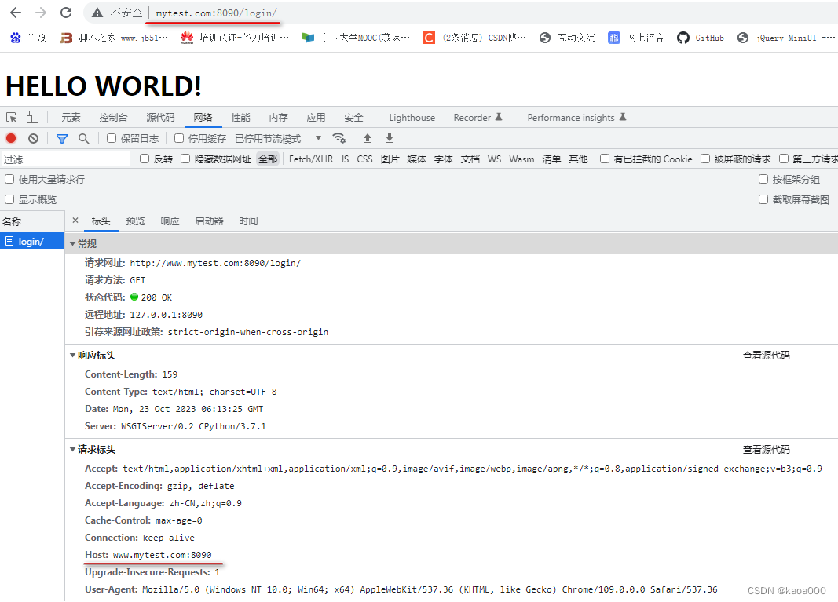Import HAR file using the up arrow icon
The image size is (838, 602).
368,138
